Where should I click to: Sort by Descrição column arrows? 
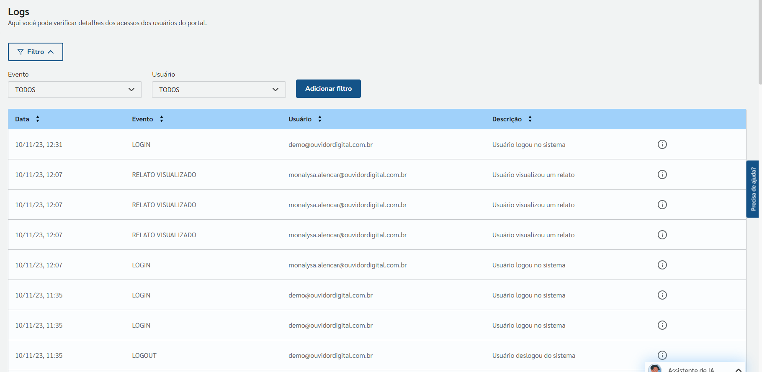click(530, 119)
